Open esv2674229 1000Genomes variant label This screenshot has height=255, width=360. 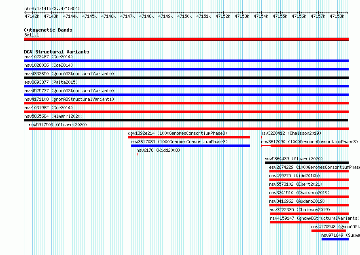[315, 167]
